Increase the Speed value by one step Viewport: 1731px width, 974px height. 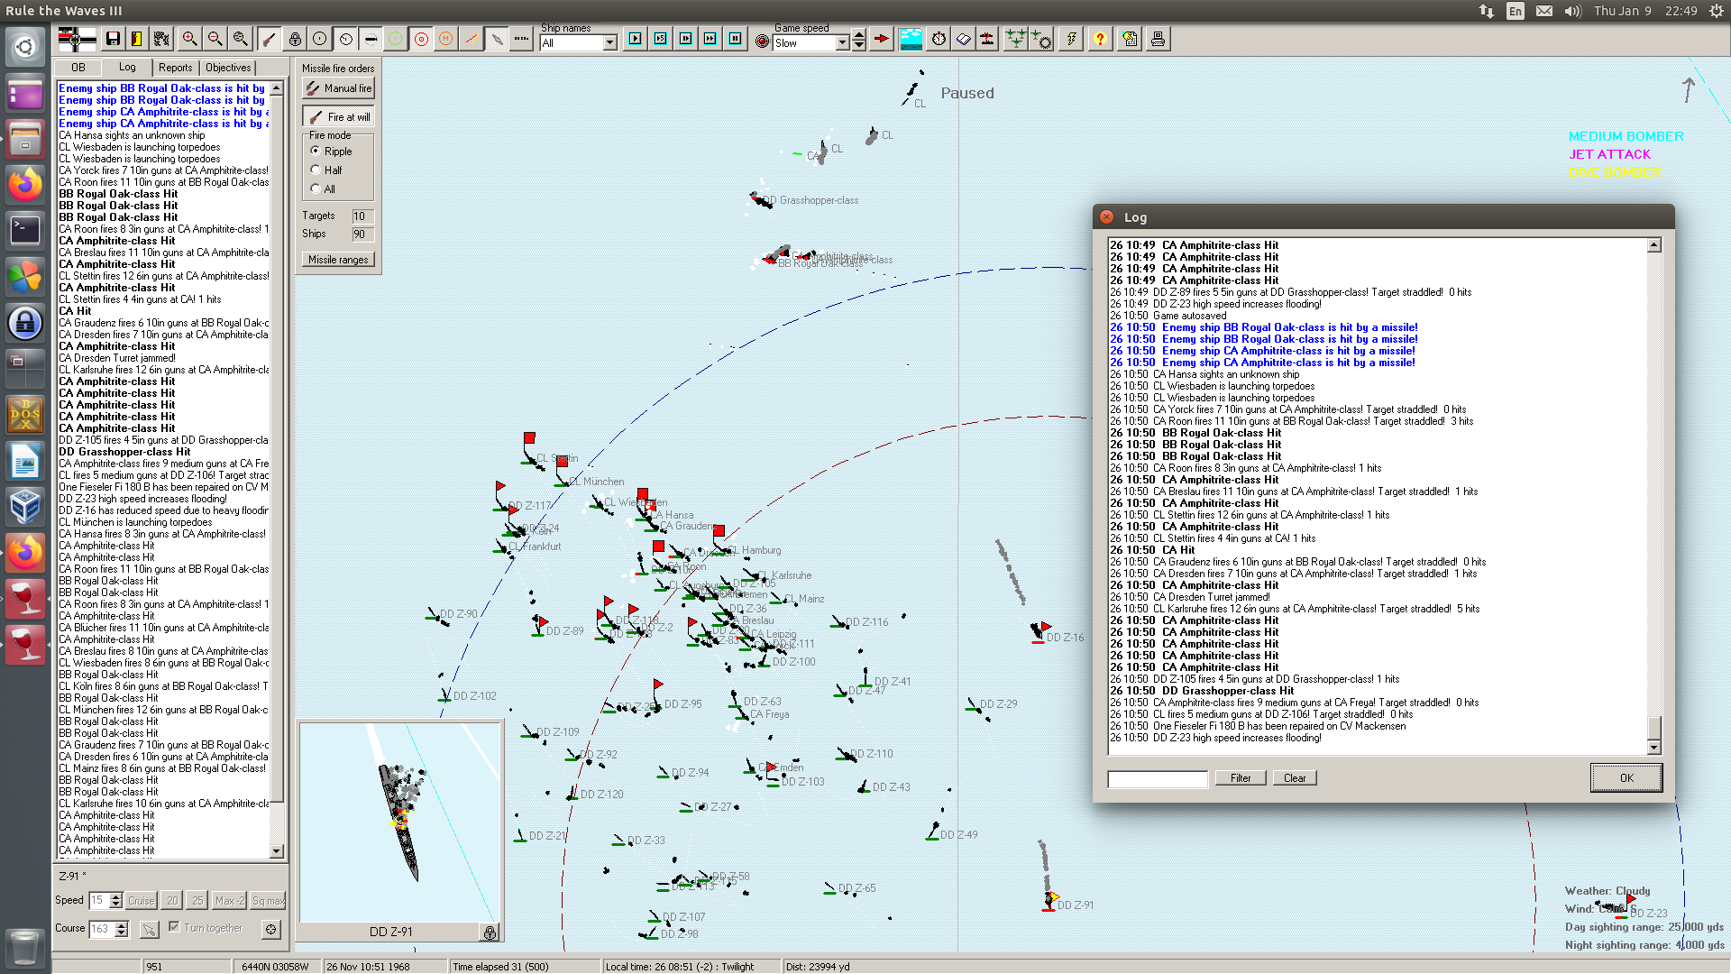[x=115, y=896]
